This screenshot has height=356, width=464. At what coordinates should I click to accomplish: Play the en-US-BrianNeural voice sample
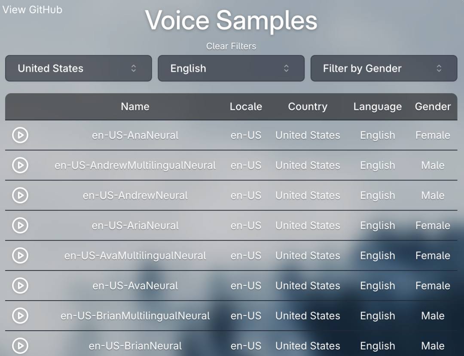[x=20, y=345]
